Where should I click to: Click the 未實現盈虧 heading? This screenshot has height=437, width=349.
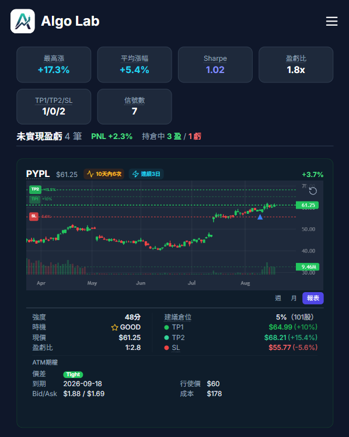(40, 136)
